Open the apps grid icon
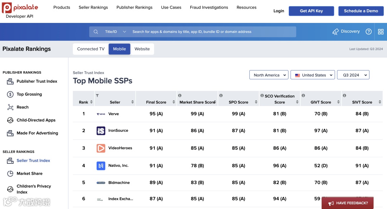This screenshot has width=387, height=209. pos(381,31)
